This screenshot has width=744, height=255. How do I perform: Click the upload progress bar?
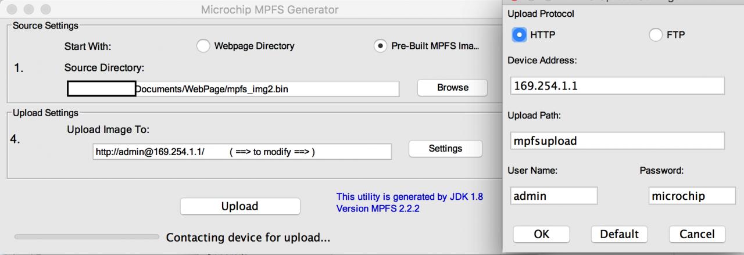point(87,237)
